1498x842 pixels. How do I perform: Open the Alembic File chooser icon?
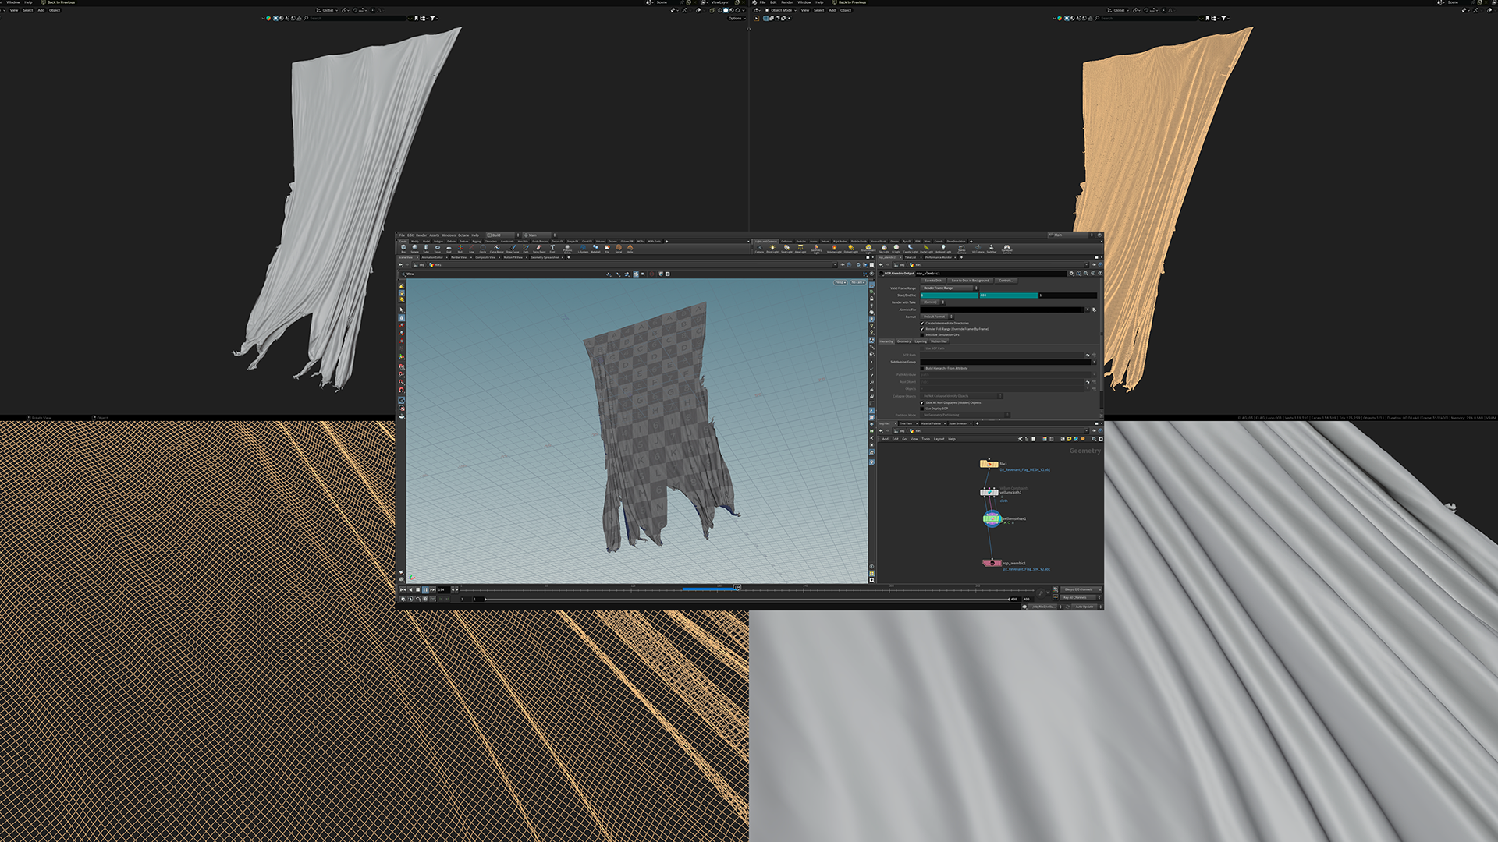pos(1094,310)
